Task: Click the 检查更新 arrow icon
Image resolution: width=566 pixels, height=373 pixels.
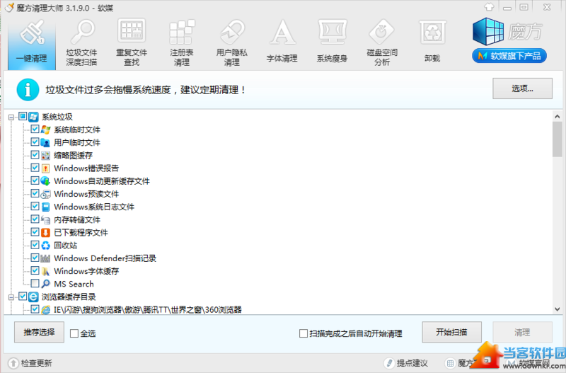Action: pos(13,363)
